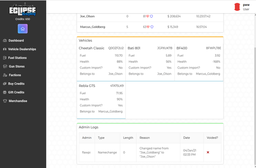Click the Vehicle Dealerships car icon

[x=5, y=49]
